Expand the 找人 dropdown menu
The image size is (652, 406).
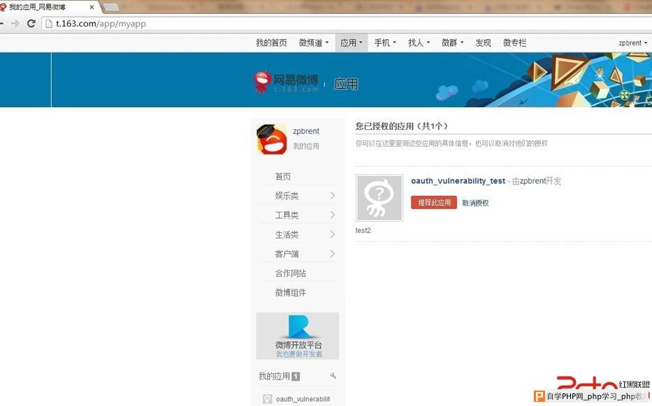[x=419, y=43]
